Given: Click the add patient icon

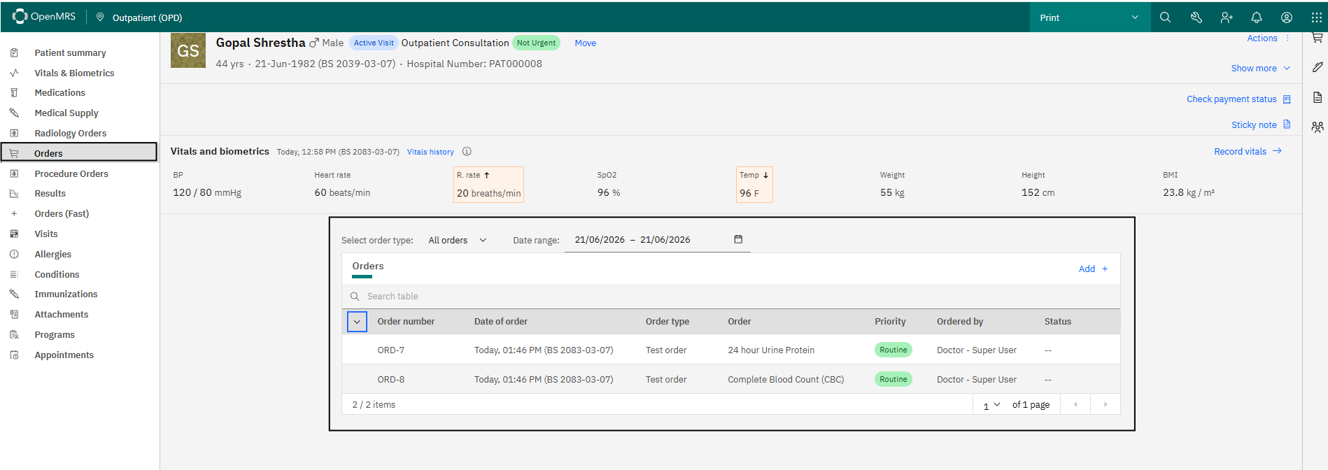Looking at the screenshot, I should coord(1227,17).
